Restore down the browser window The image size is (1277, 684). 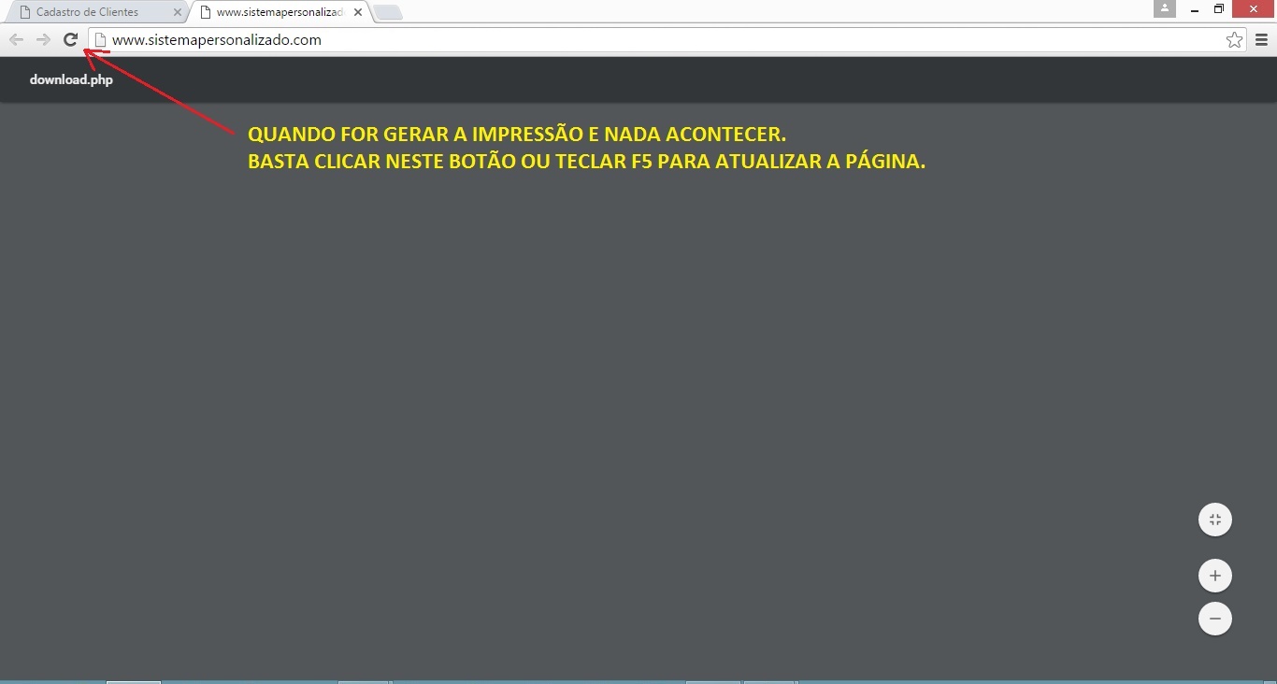pos(1219,9)
